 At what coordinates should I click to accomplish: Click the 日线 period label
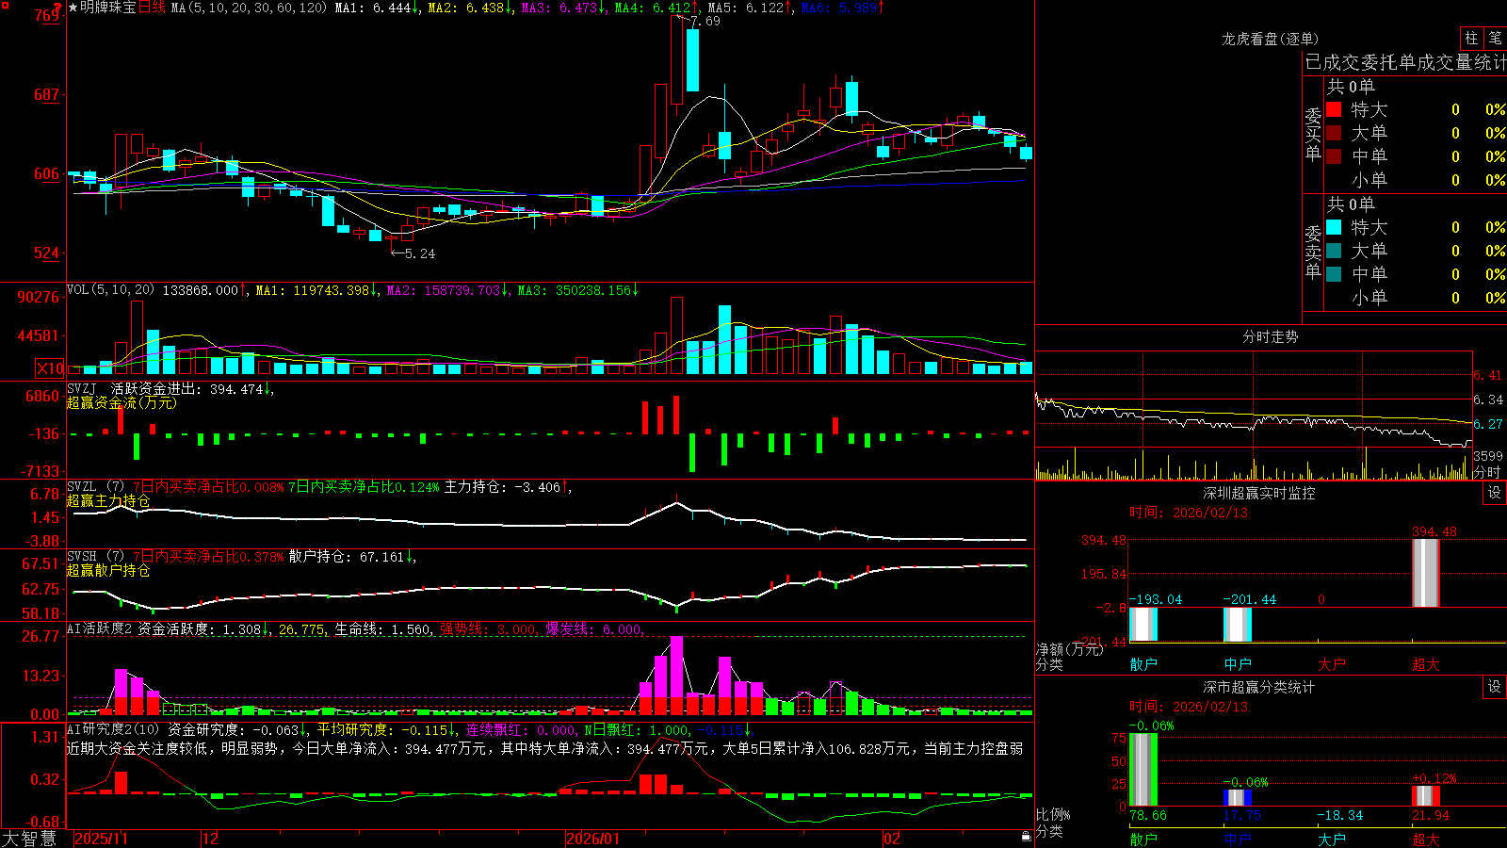(153, 8)
